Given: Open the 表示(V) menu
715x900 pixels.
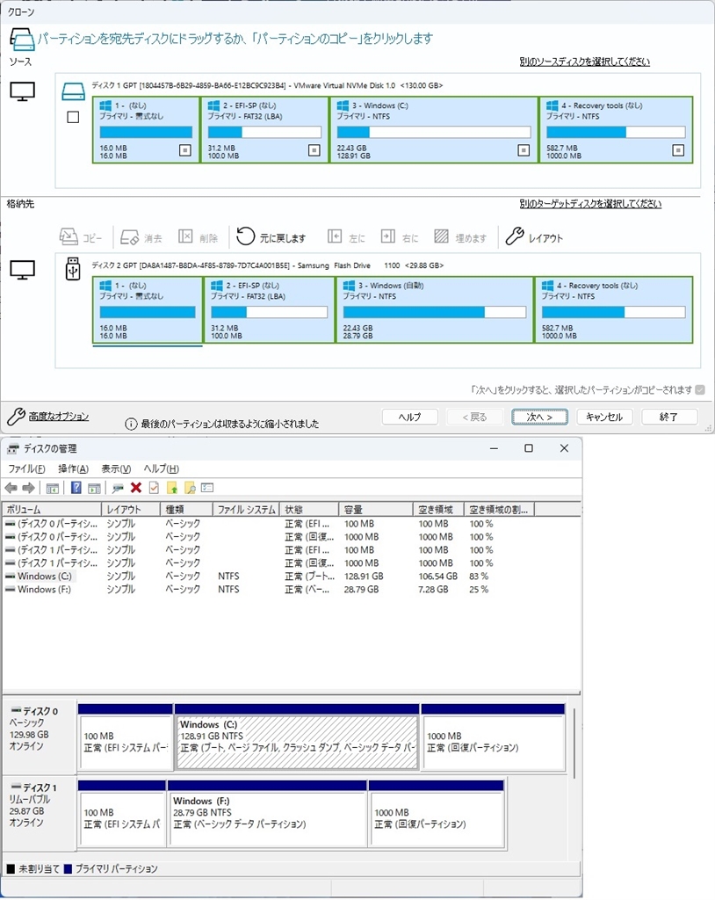Looking at the screenshot, I should point(116,469).
